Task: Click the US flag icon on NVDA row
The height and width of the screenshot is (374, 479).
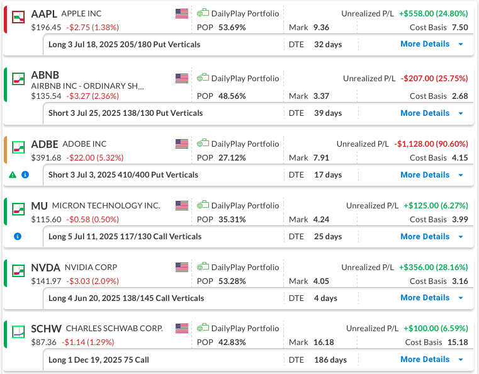Action: click(182, 268)
